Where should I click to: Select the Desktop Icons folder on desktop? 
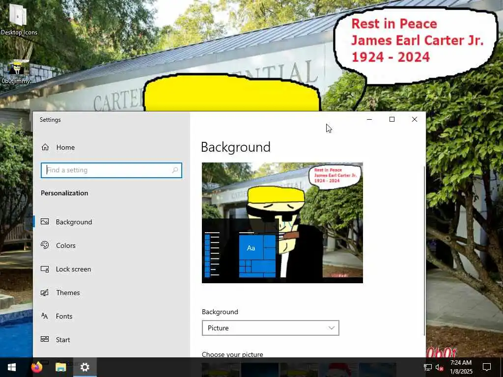tap(19, 19)
